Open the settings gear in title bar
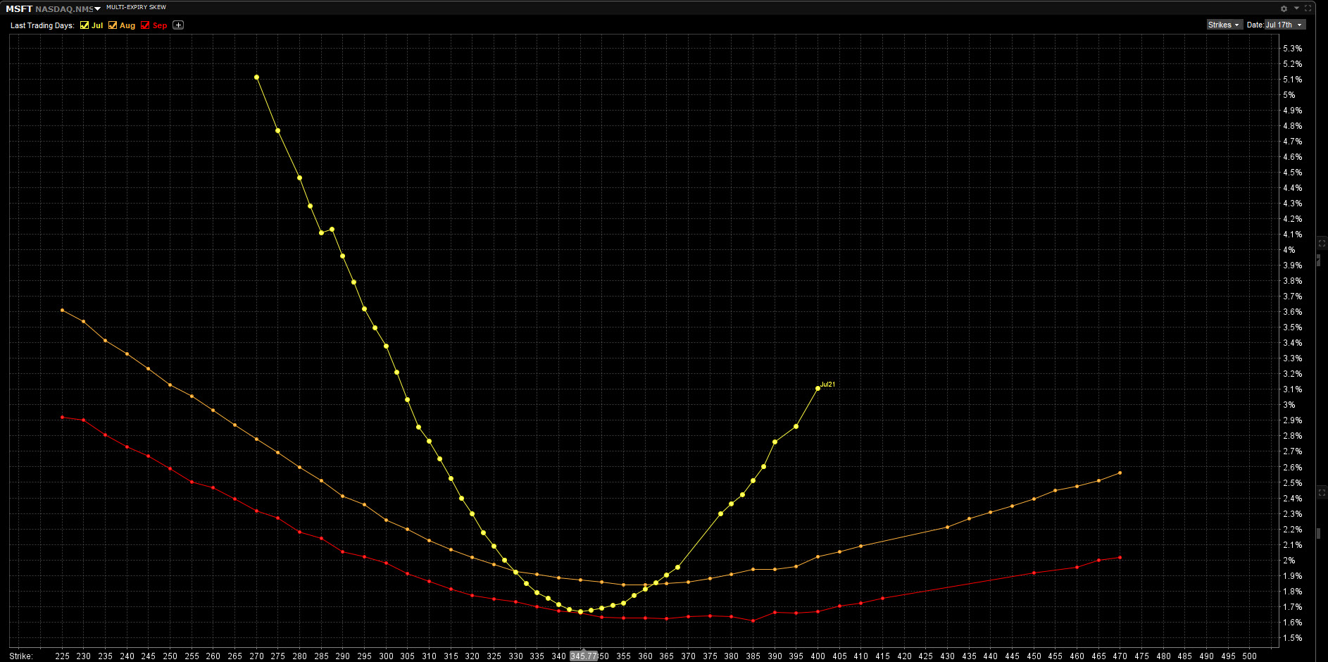1328x662 pixels. [x=1284, y=8]
